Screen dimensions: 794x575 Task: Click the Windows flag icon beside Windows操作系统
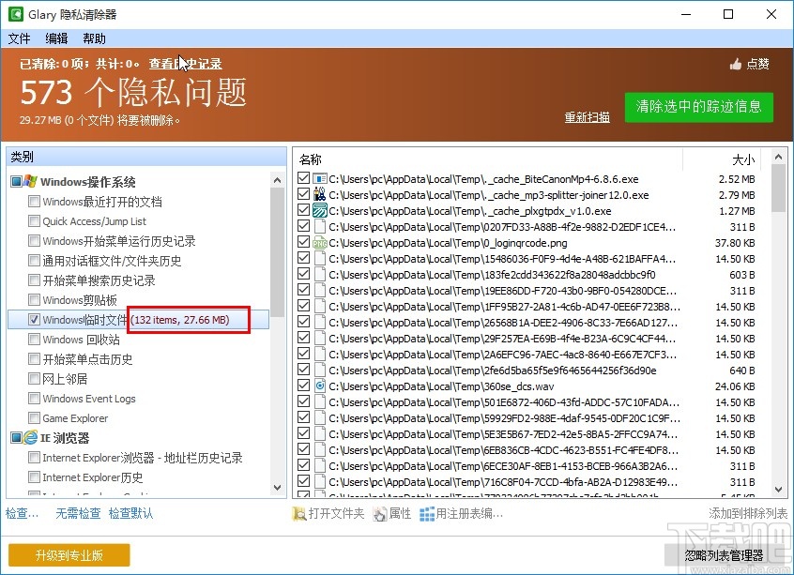31,182
